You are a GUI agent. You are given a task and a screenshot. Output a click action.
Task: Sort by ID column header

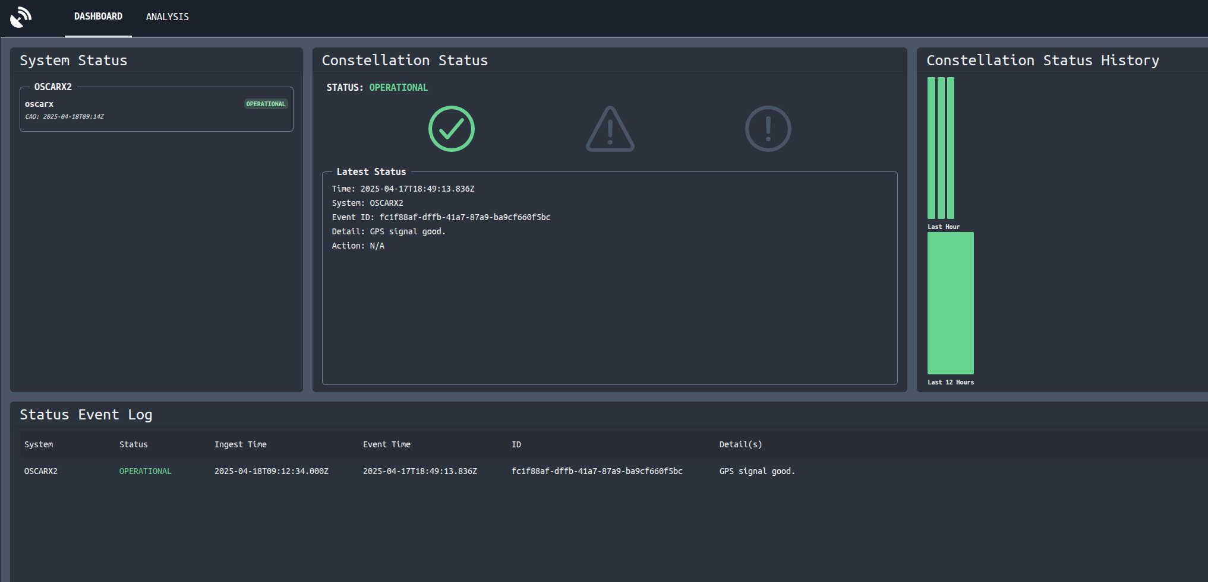[x=516, y=444]
